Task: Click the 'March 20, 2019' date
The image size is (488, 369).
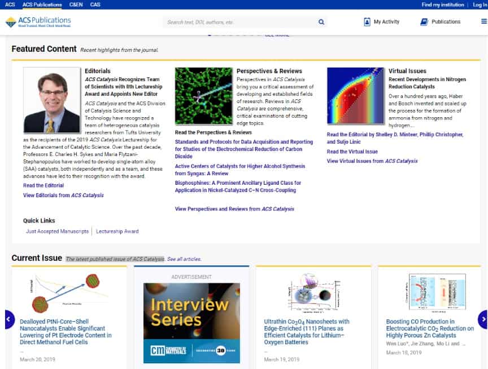Action: [x=37, y=359]
